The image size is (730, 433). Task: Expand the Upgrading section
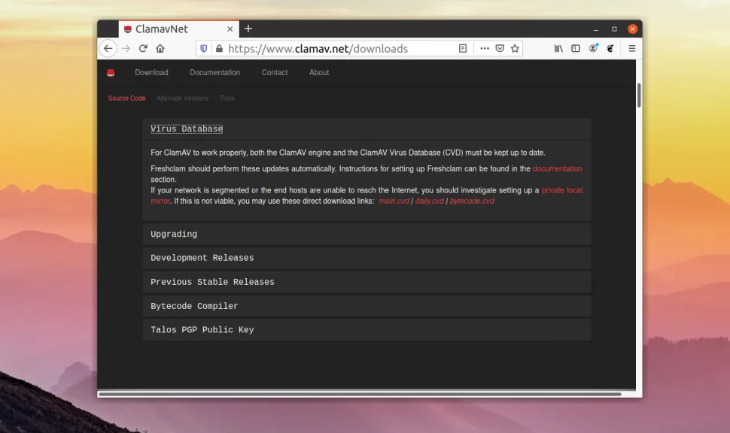pyautogui.click(x=367, y=235)
